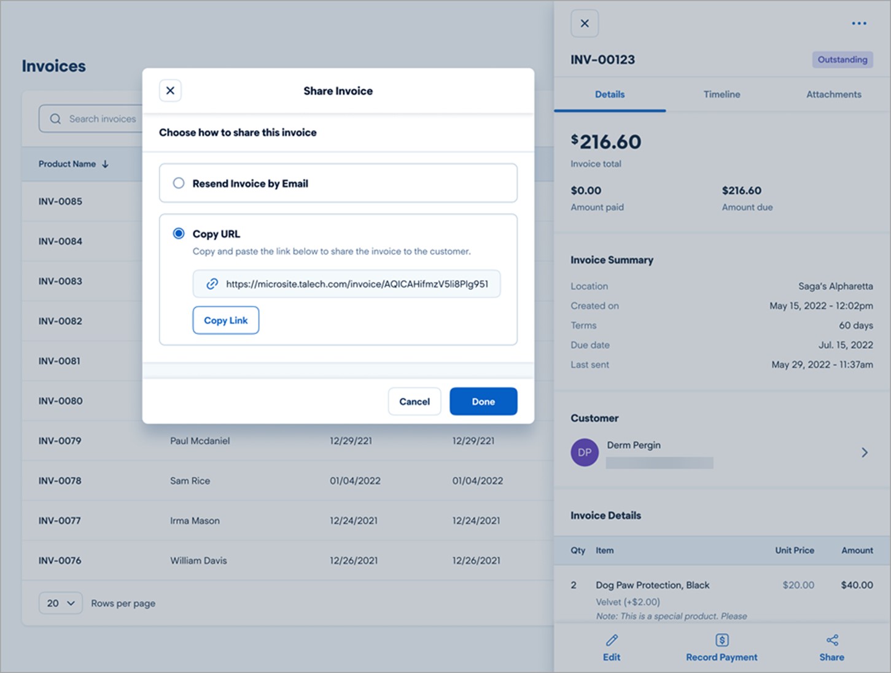891x673 pixels.
Task: Click the Derm Pergin customer name
Action: 634,445
